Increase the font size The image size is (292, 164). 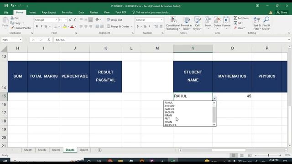click(x=70, y=20)
